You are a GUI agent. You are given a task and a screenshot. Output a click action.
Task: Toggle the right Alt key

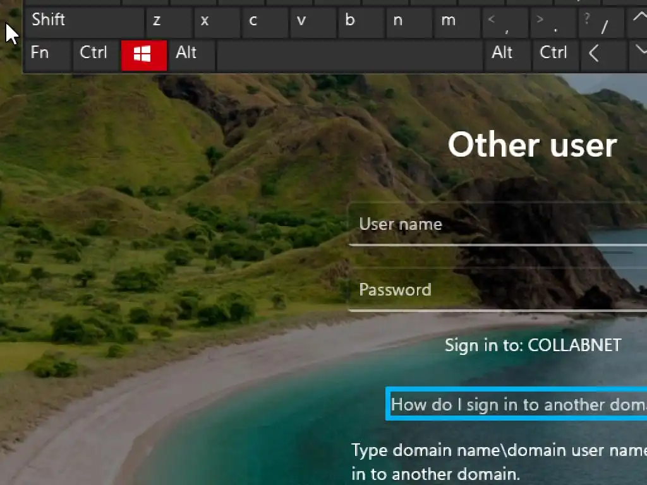coord(507,56)
